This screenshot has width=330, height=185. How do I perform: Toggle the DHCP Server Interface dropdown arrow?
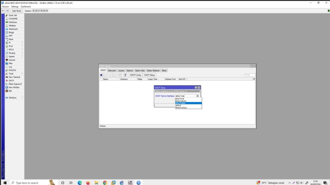click(198, 96)
